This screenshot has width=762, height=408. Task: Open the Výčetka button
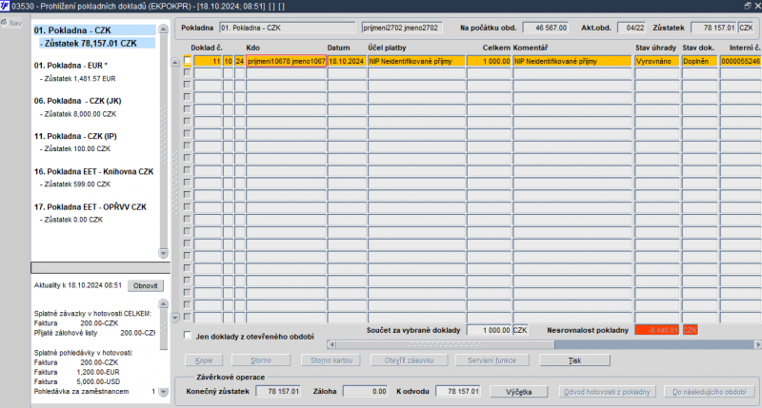[519, 392]
